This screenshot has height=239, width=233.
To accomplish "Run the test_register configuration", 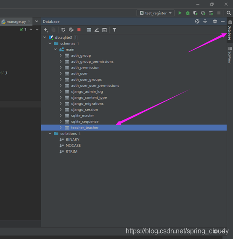I will [x=180, y=13].
